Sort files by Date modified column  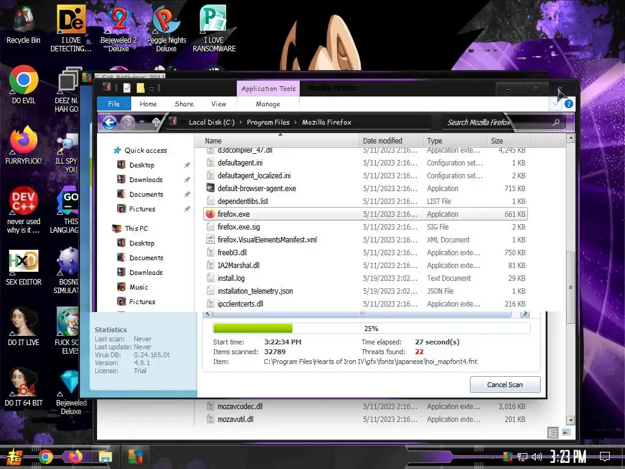[x=391, y=140]
